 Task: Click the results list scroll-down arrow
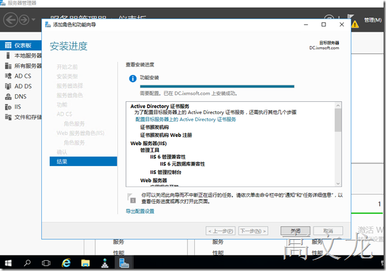[338, 183]
